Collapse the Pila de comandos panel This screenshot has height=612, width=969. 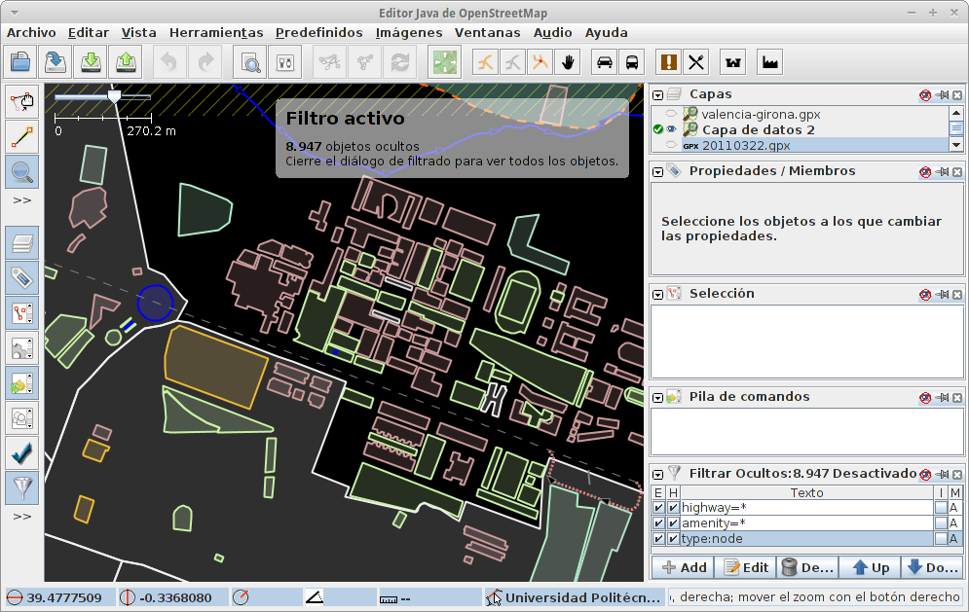coord(658,397)
